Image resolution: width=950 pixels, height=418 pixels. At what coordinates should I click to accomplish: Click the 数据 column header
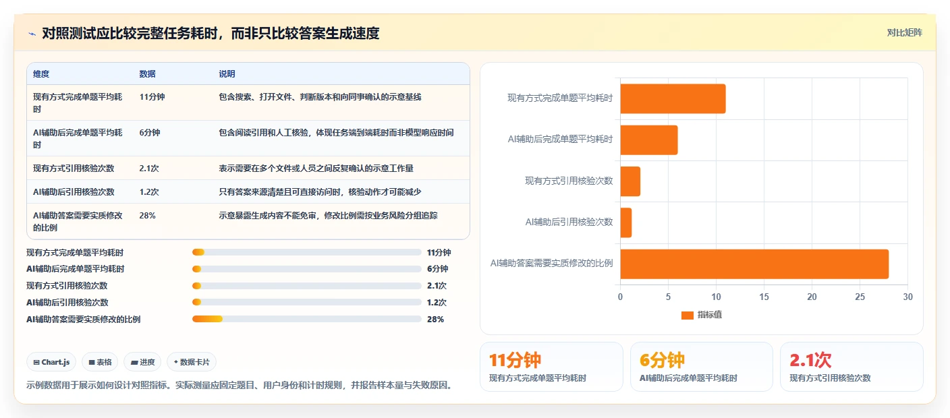(147, 73)
